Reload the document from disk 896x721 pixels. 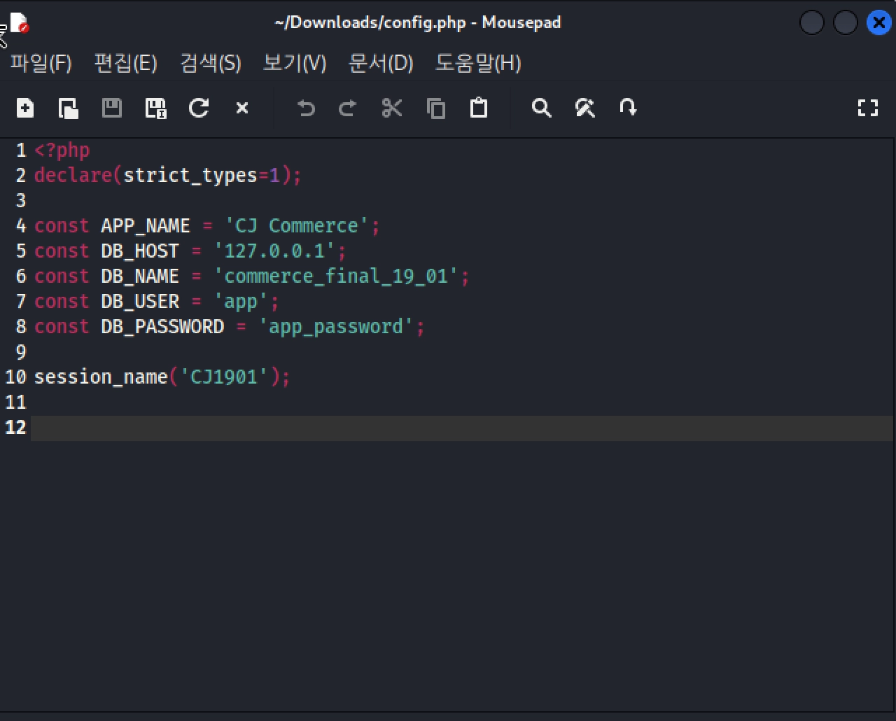[x=199, y=108]
